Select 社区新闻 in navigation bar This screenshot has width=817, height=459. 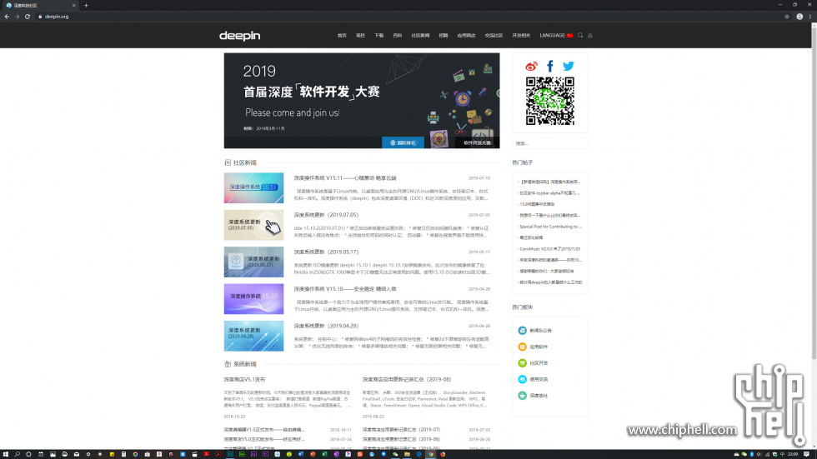coord(420,35)
